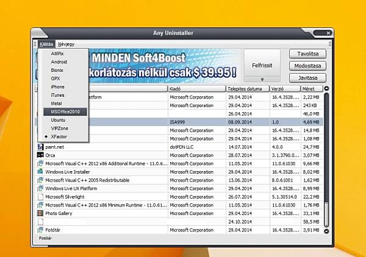Click the Visual C++ 2012 Minimum Runtime icon

(40, 205)
